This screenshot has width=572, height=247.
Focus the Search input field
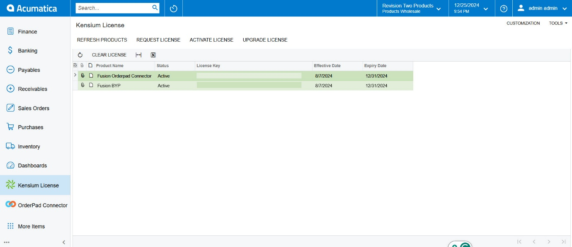click(x=114, y=8)
